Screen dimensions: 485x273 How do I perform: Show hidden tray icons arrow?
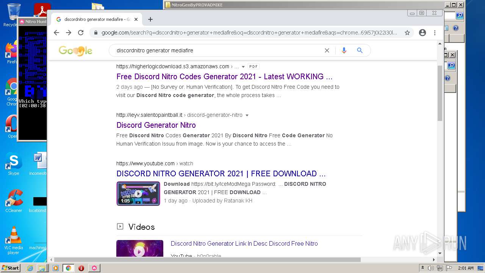point(422,268)
